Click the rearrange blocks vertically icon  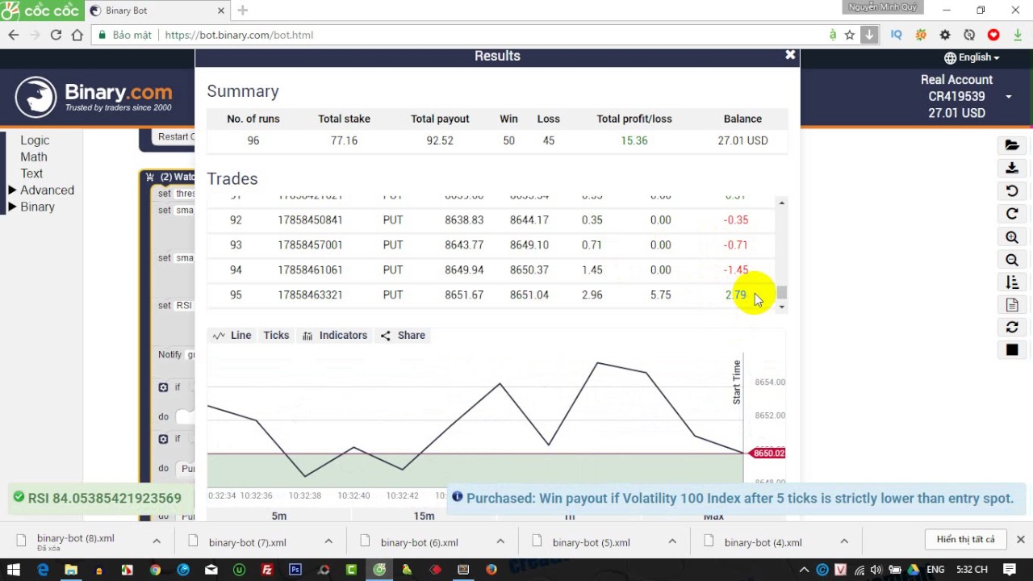tap(1012, 282)
